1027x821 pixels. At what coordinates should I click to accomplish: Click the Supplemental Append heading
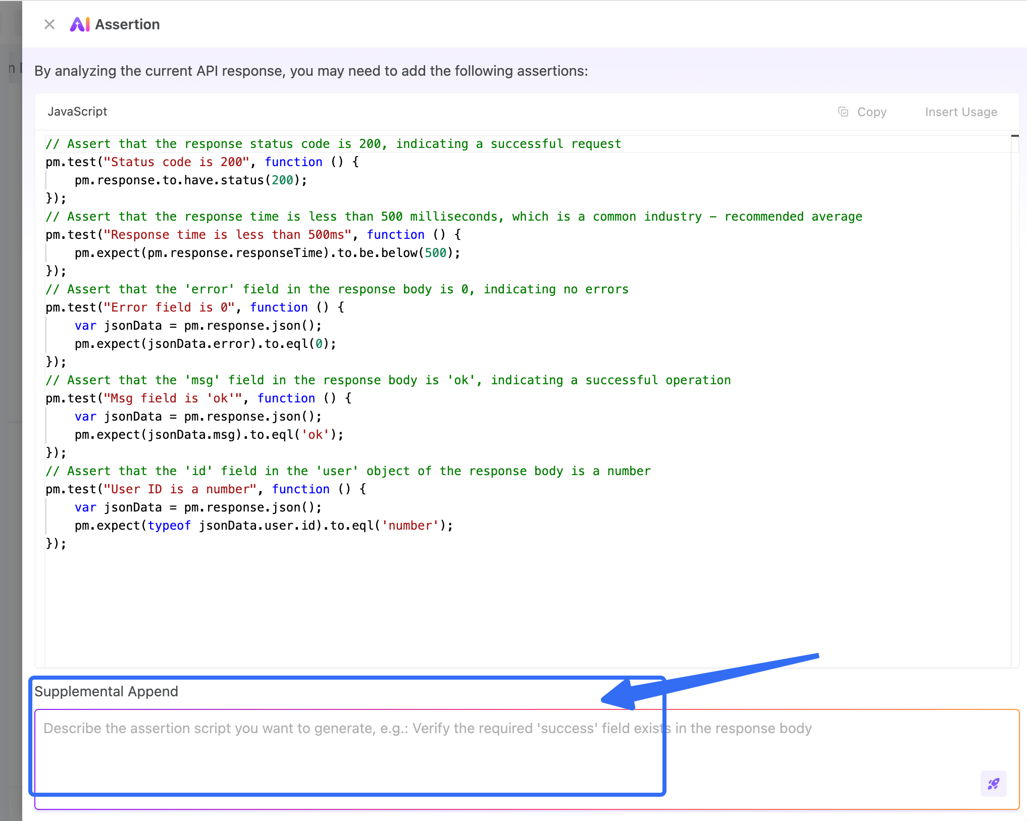[x=106, y=691]
